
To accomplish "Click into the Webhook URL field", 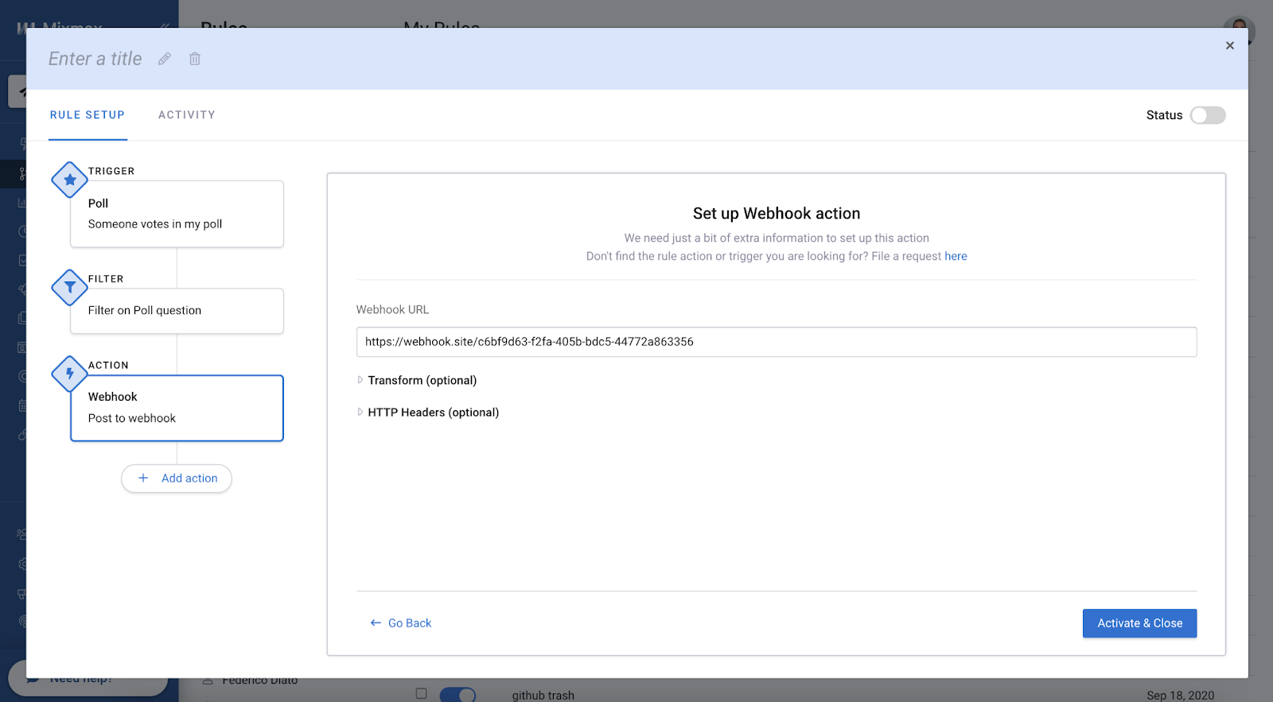I will (777, 342).
